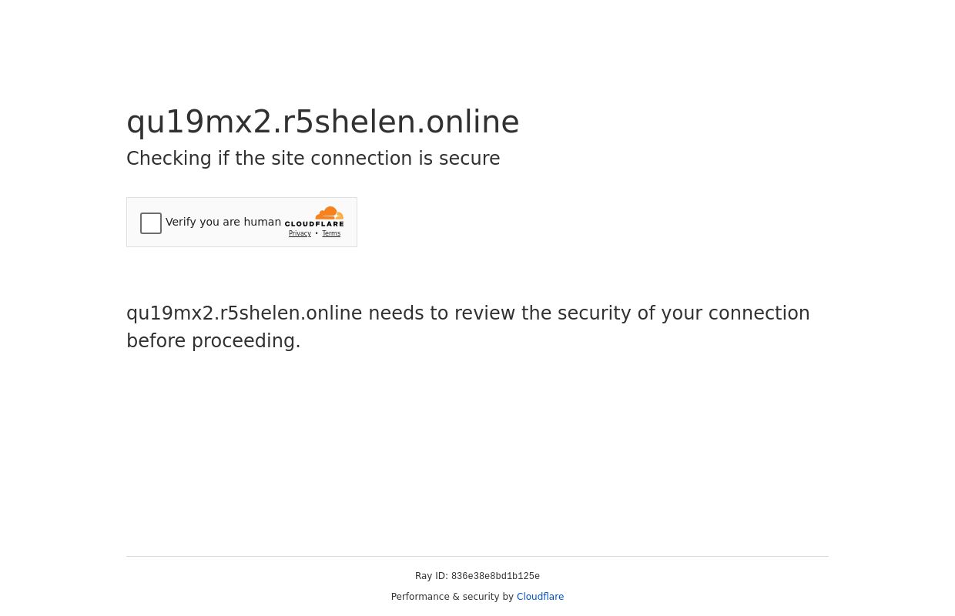The image size is (955, 616).
Task: Click the "before proceeding." text line
Action: [213, 341]
